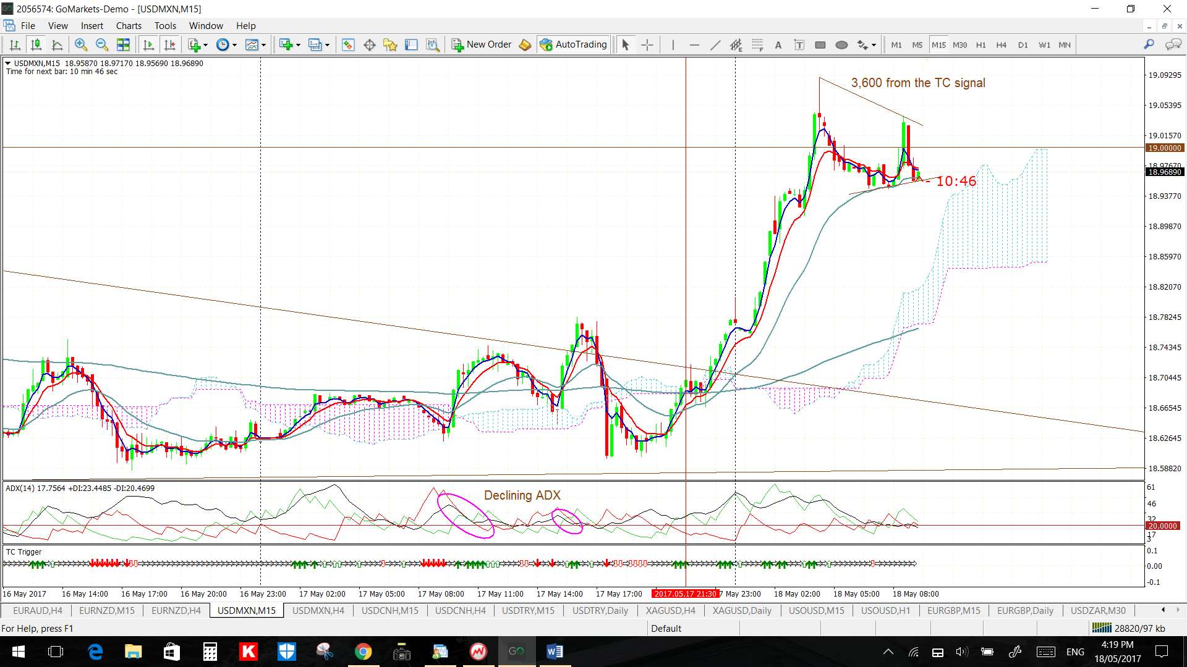Select standard arrow cursor mode
The height and width of the screenshot is (667, 1187).
click(626, 44)
